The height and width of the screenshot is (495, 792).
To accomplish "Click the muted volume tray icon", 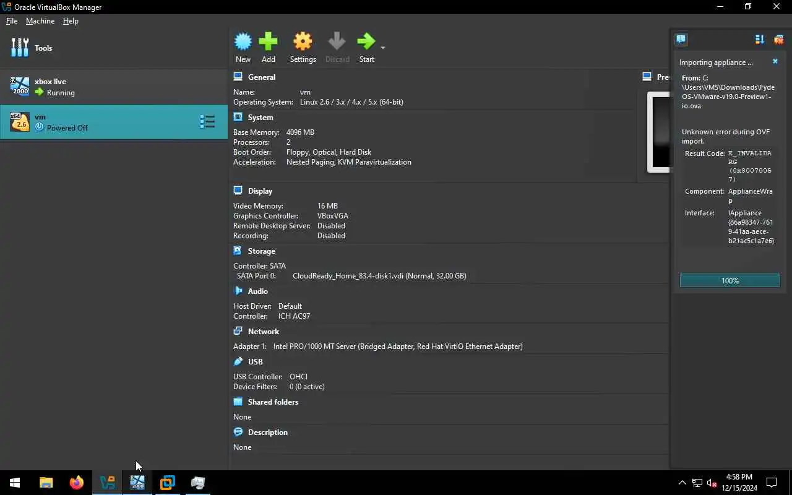I will point(712,483).
